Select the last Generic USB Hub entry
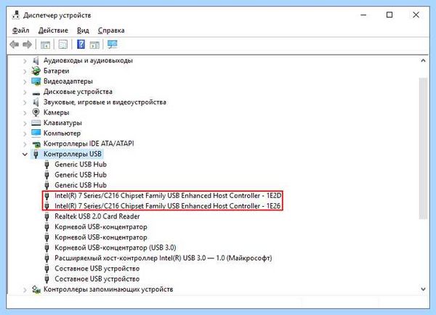This screenshot has height=315, width=436. point(81,185)
